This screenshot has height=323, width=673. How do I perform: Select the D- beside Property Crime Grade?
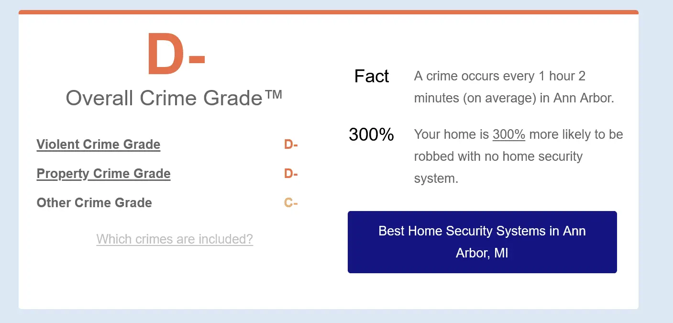(x=291, y=174)
